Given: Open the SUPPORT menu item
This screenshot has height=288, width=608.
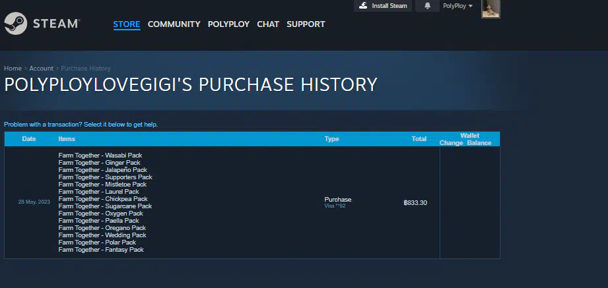Looking at the screenshot, I should pos(306,24).
